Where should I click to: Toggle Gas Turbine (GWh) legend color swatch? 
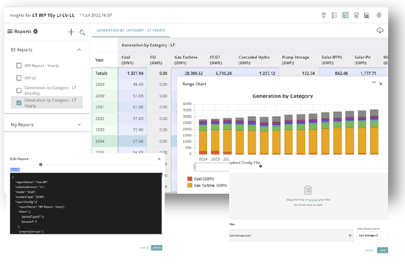190,185
